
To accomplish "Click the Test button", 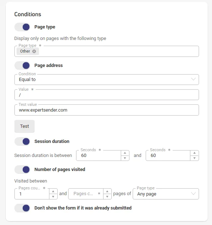I will point(25,126).
